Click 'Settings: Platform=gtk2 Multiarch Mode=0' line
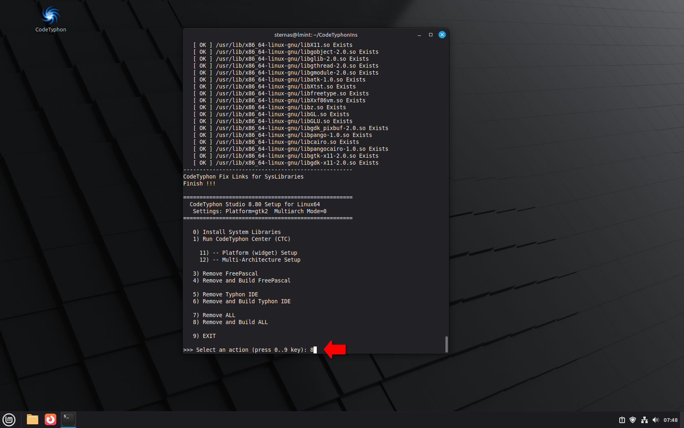The width and height of the screenshot is (684, 428). pyautogui.click(x=260, y=211)
